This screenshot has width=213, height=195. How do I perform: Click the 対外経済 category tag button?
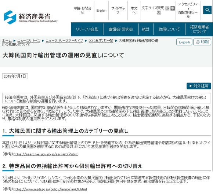[x=199, y=86]
